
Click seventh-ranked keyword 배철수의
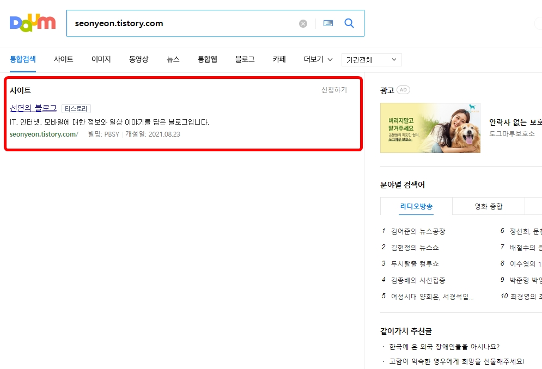tap(526, 248)
